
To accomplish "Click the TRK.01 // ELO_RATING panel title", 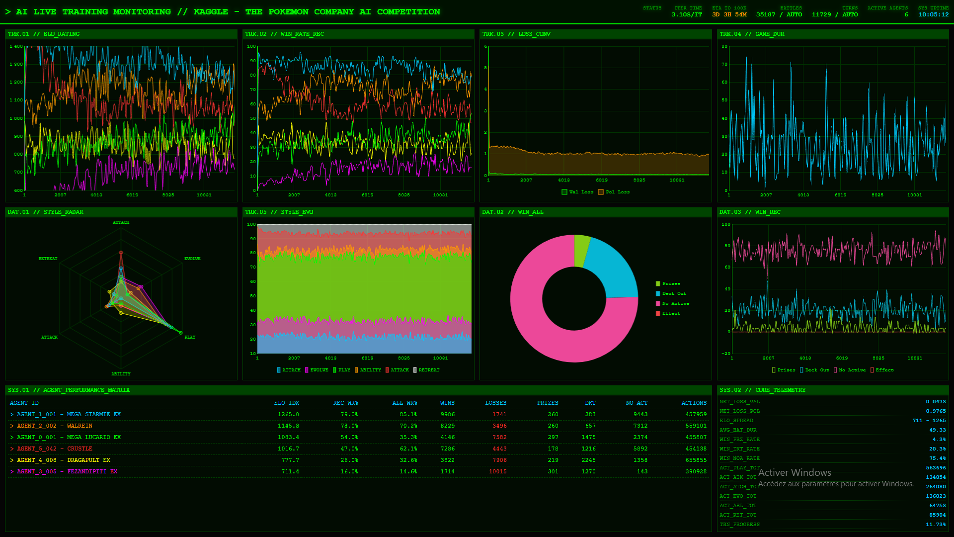I will pos(44,34).
